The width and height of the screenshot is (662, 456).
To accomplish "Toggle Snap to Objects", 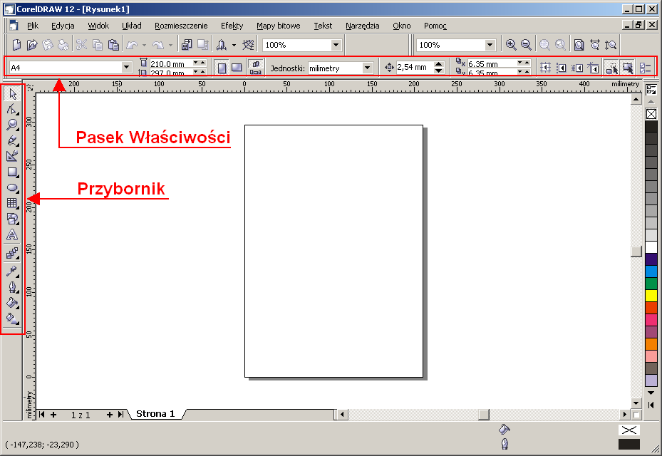I will click(576, 68).
